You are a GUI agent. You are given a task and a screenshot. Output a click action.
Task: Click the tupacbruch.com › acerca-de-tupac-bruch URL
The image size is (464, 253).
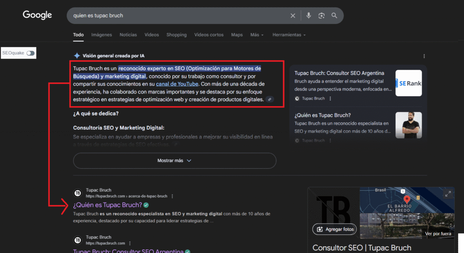126,196
